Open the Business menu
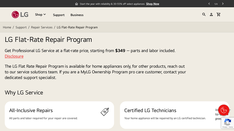Screen dimensions: 234x131 click(77, 15)
